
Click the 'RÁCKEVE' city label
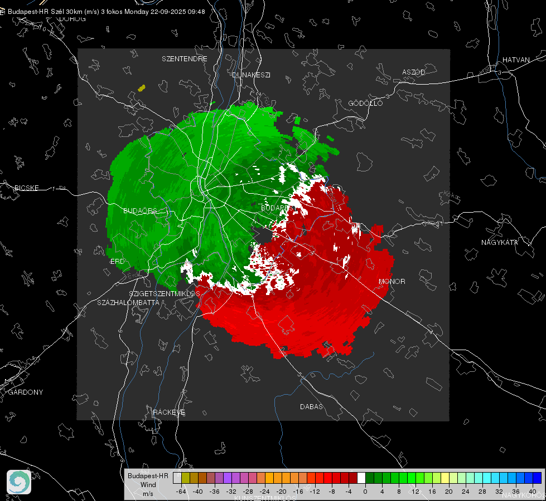pos(169,412)
